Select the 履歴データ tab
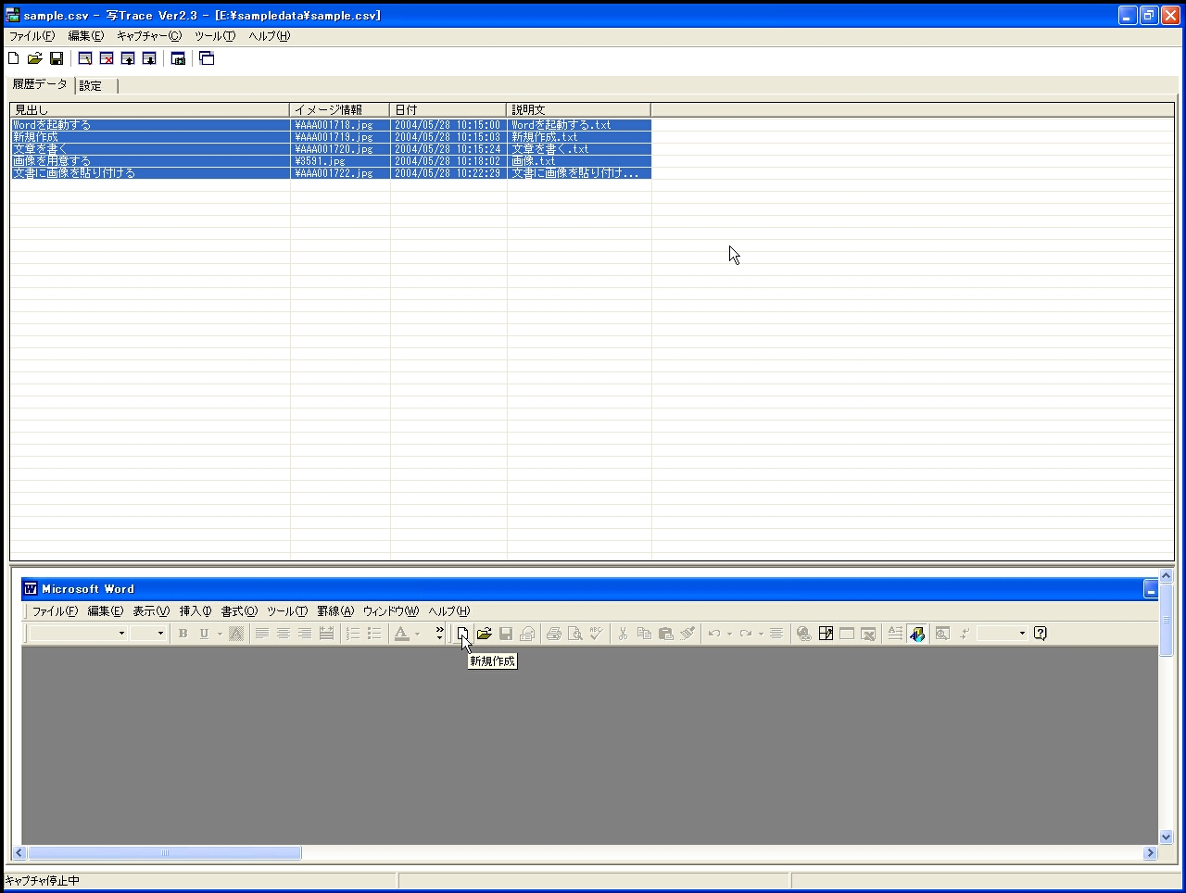The image size is (1186, 893). tap(41, 84)
